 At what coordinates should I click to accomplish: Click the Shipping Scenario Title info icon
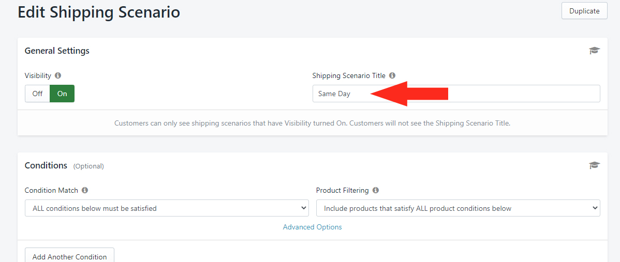click(x=392, y=75)
